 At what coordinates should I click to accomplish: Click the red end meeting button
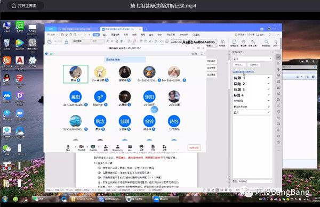(194, 148)
